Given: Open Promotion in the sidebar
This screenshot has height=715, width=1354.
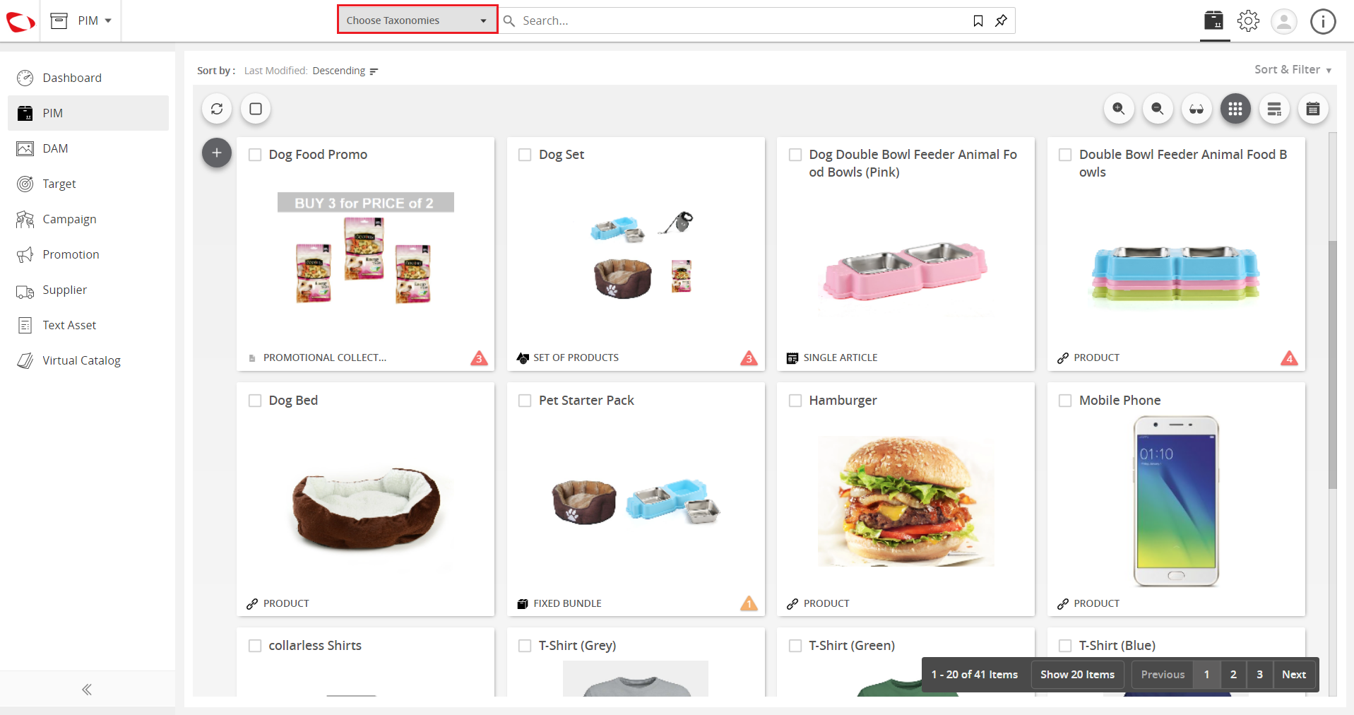Looking at the screenshot, I should [x=88, y=254].
